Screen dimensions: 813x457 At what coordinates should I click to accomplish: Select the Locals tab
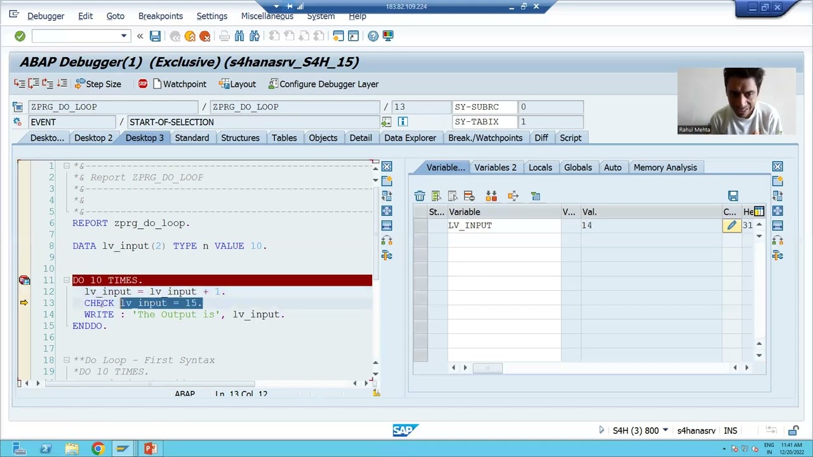pos(540,168)
